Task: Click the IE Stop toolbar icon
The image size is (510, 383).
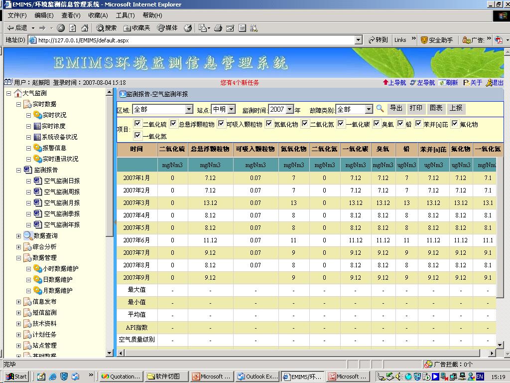Action: pyautogui.click(x=61, y=28)
